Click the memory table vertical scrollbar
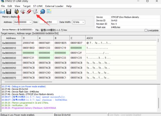The width and height of the screenshot is (161, 116). [x=158, y=40]
